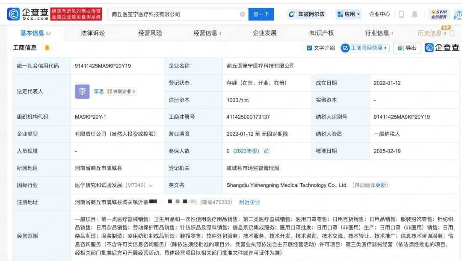Open the mobile phone app icon

click(x=401, y=14)
